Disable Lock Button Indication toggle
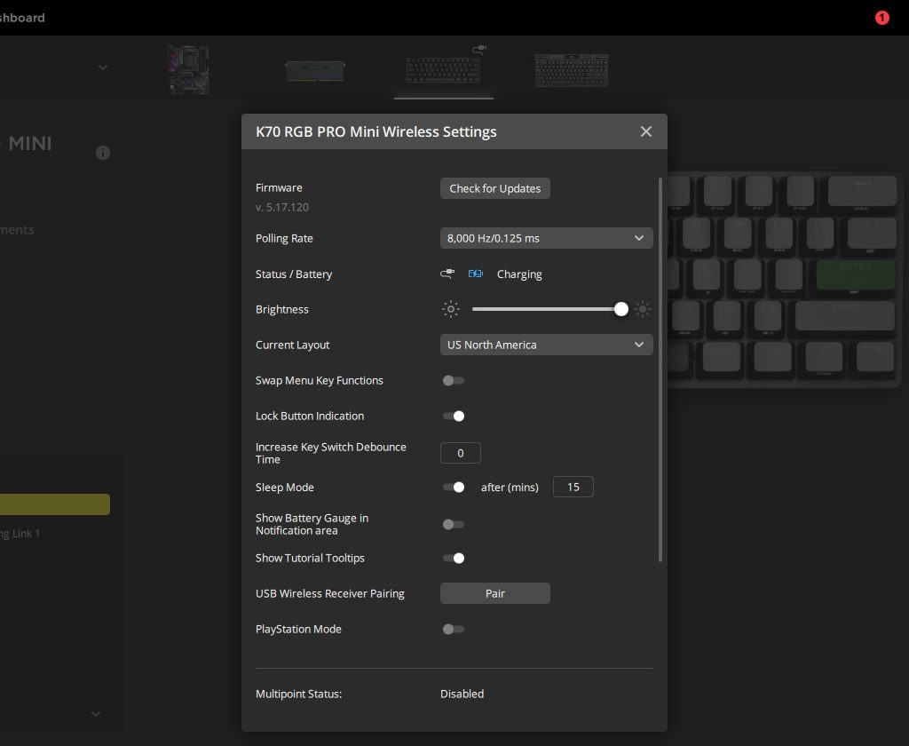This screenshot has width=909, height=746. (454, 416)
